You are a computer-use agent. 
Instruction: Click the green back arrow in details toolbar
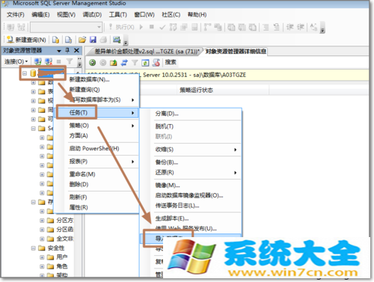93,63
